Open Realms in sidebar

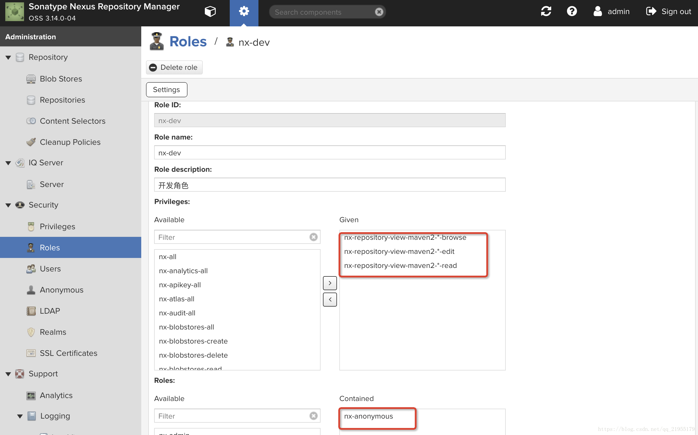point(53,332)
